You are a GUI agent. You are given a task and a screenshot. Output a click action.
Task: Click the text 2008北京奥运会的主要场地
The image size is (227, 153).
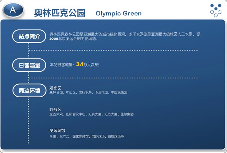coord(73,39)
